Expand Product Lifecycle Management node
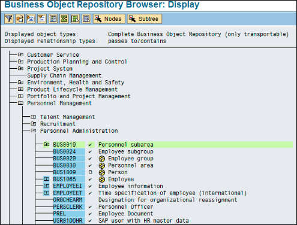297x225 pixels. tap(20, 89)
